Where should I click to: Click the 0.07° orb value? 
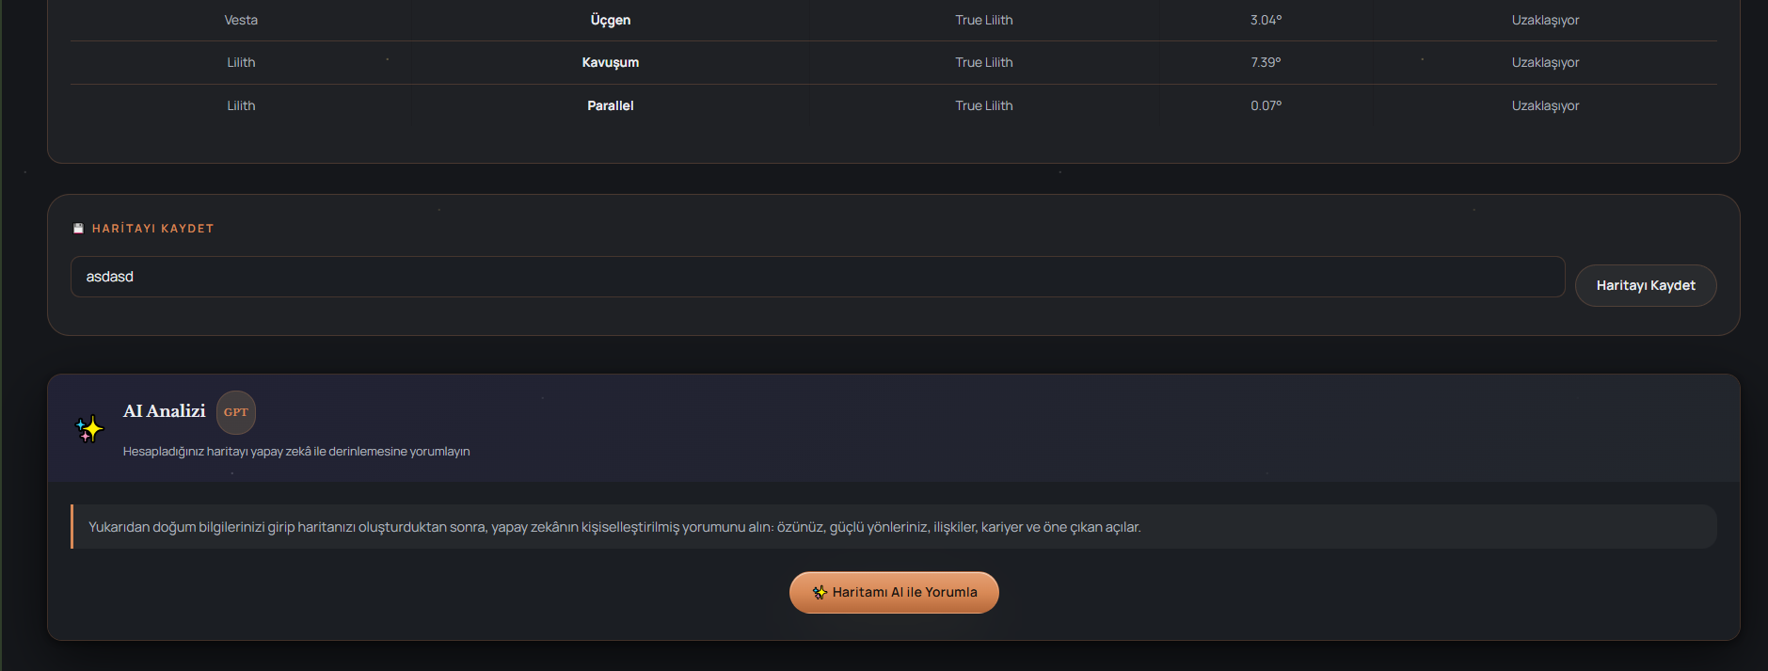(1266, 105)
